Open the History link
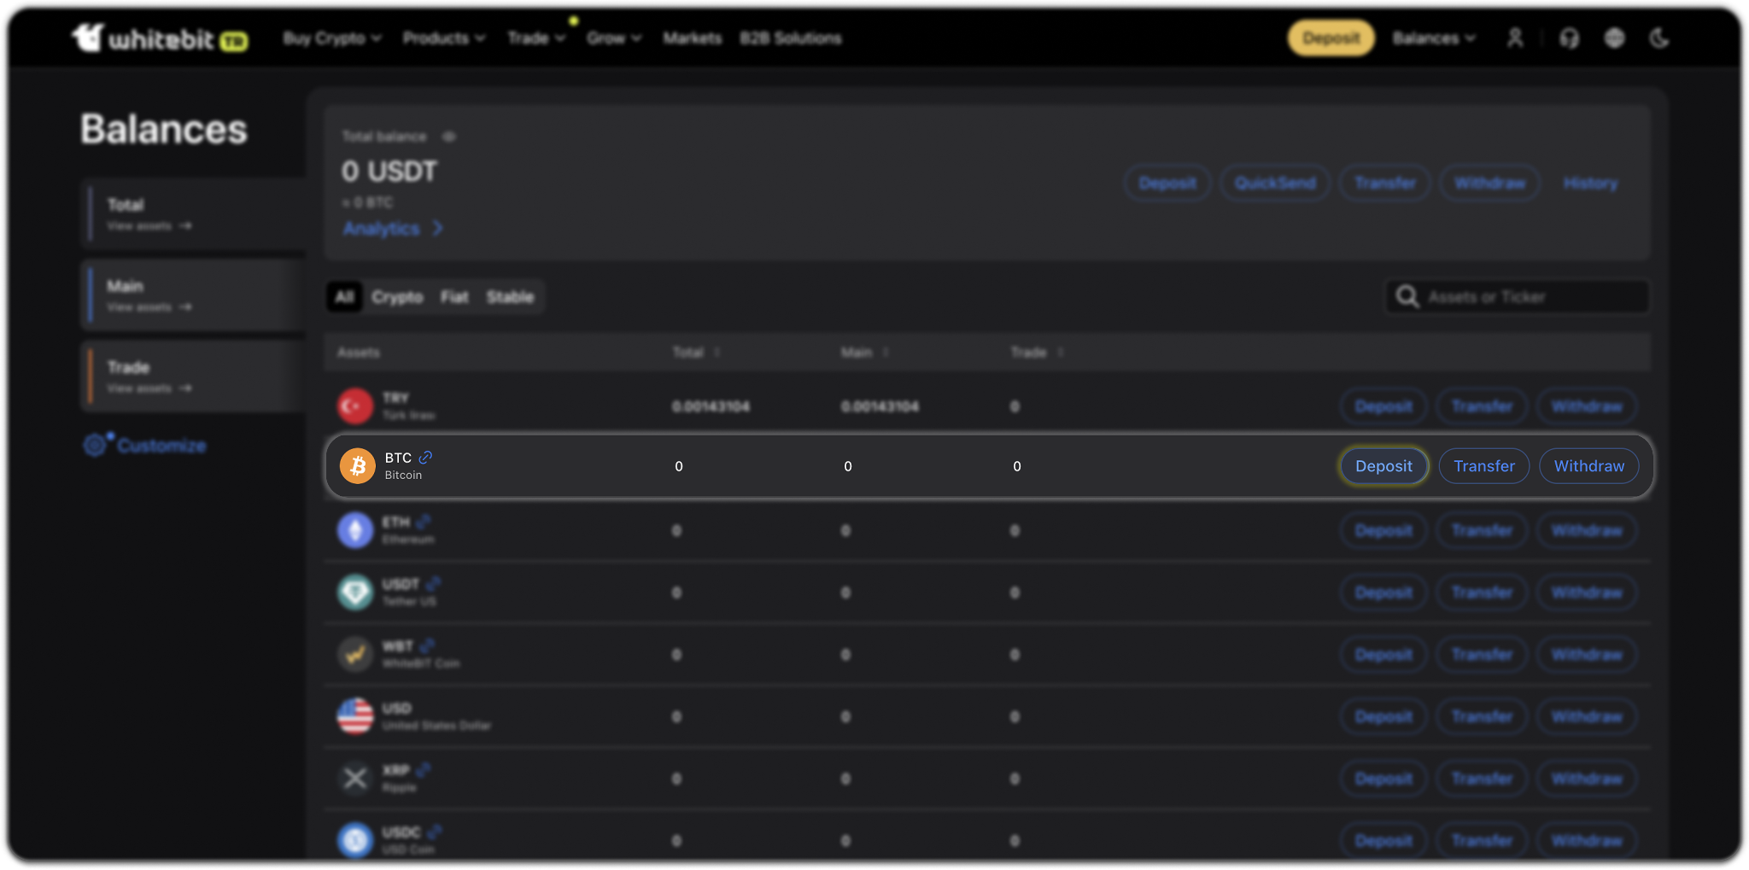 tap(1590, 184)
